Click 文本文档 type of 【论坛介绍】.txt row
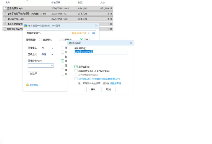The image size is (212, 144). click(x=82, y=19)
